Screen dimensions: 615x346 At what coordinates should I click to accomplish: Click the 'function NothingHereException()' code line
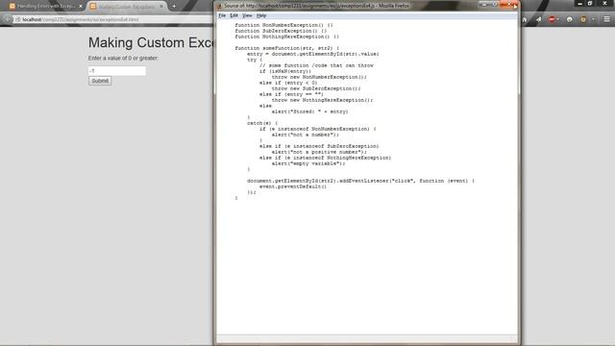(286, 37)
